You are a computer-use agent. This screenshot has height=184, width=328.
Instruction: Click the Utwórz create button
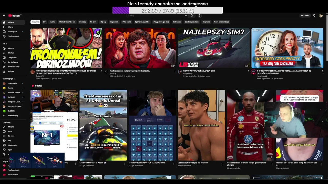pyautogui.click(x=305, y=16)
